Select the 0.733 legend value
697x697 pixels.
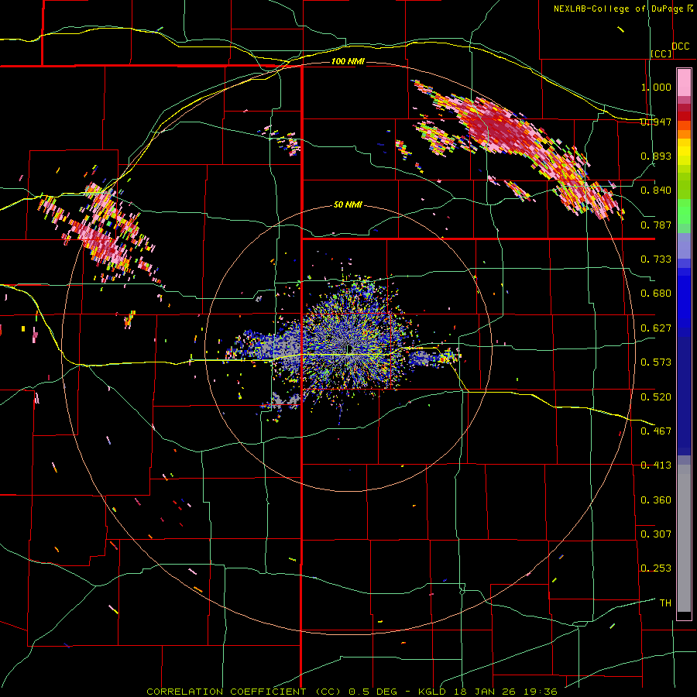(x=656, y=259)
